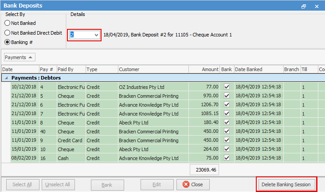
Task: Toggle Bank checkbox for Cash 75.00 payment
Action: [x=227, y=158]
